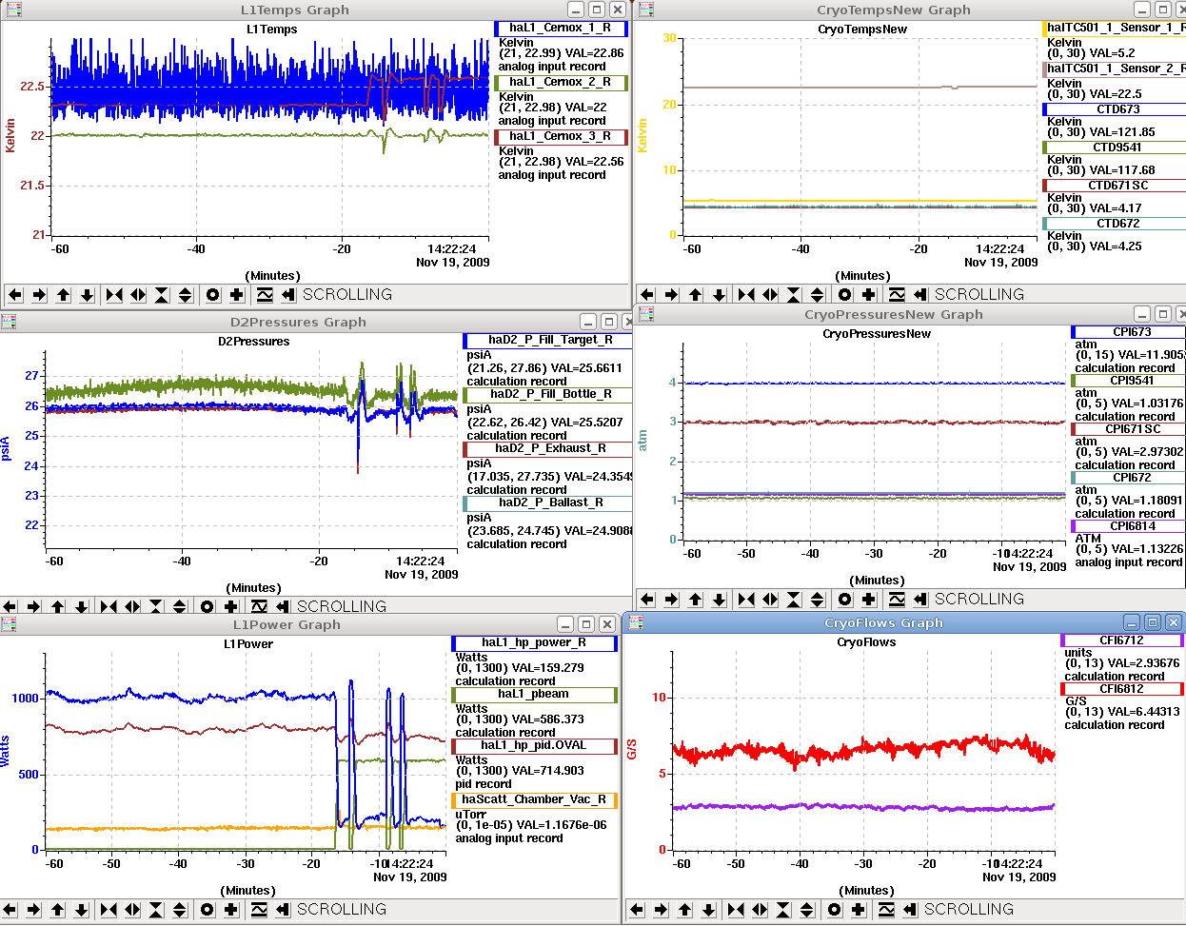Select the haD2_P_Fill_Target_R legend entry
This screenshot has width=1186, height=926.
click(549, 341)
